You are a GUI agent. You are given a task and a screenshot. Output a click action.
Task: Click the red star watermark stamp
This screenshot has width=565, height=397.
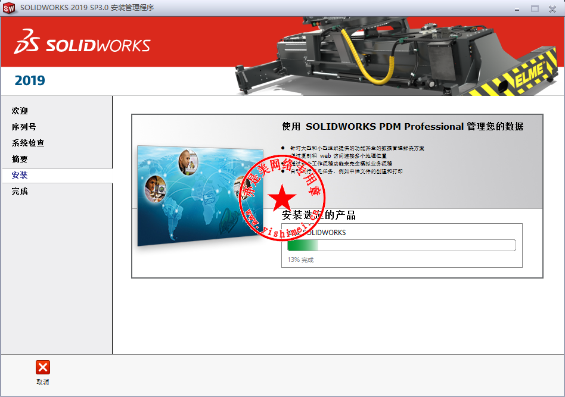282,198
